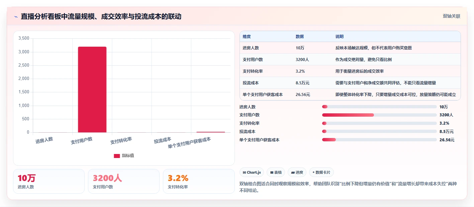Screen dimensions: 474x207
Task: Click the 支付用户数 x-axis label
Action: [x=82, y=140]
